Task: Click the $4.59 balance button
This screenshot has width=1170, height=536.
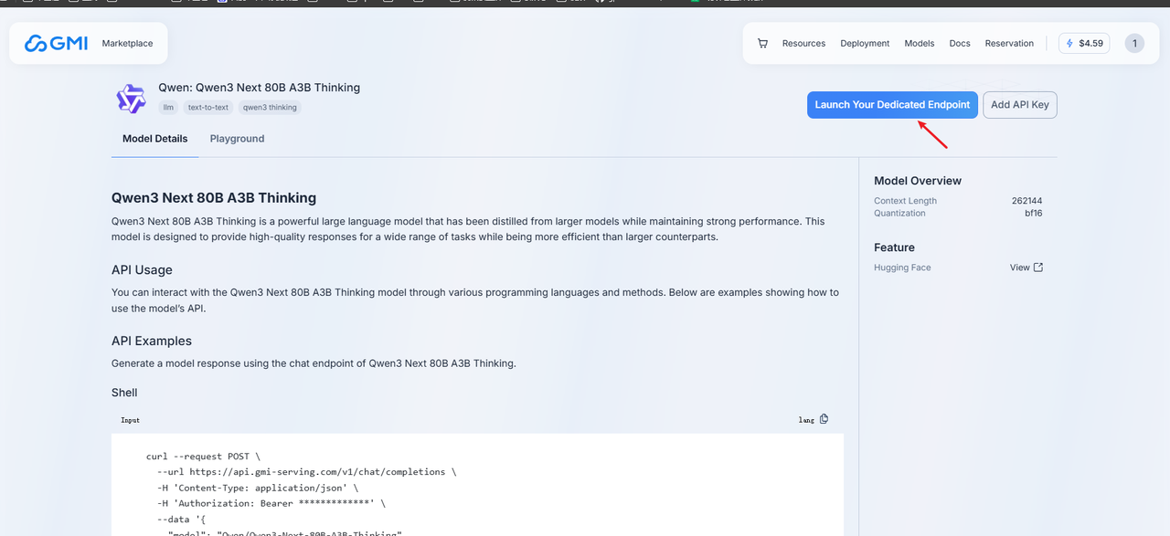Action: pos(1084,43)
